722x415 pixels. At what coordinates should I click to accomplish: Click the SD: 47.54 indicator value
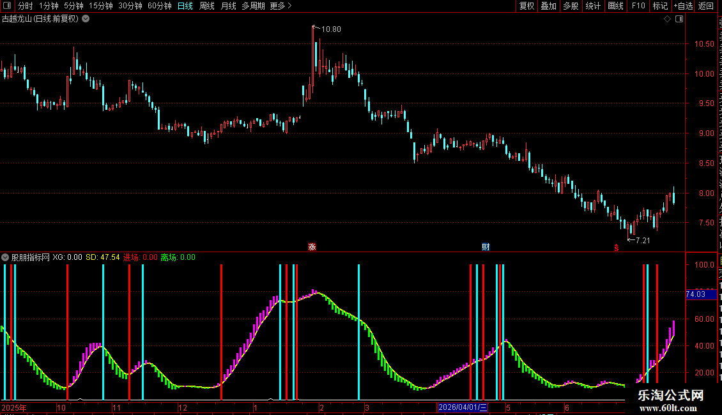(x=103, y=257)
